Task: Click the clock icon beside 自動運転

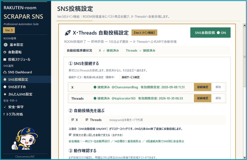Action: [5, 52]
